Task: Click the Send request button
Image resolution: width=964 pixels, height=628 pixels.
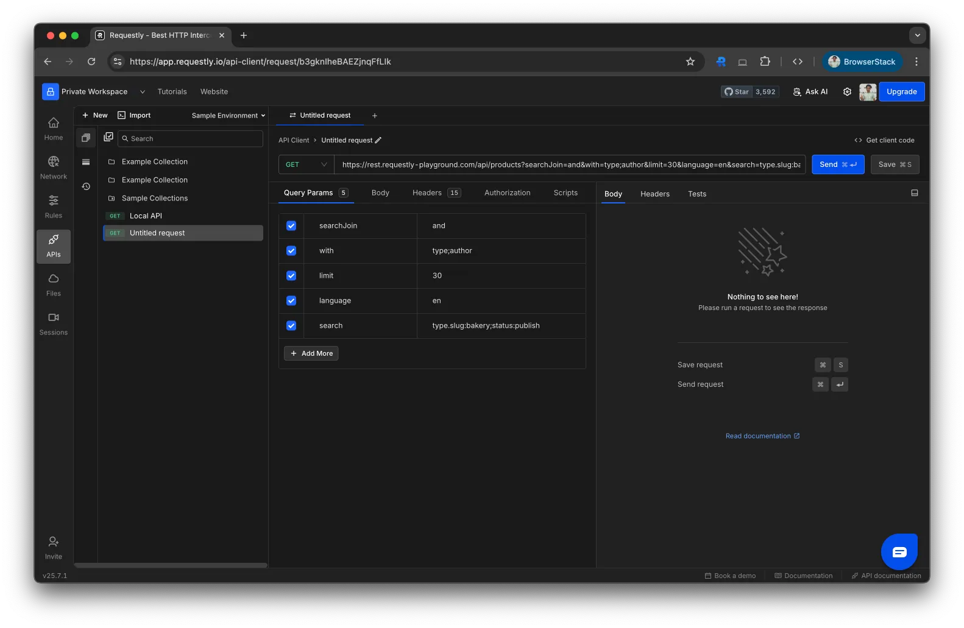Action: (x=837, y=164)
